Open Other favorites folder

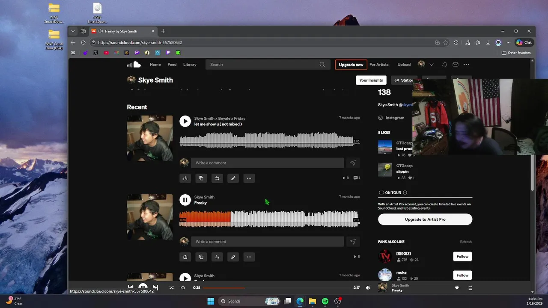516,53
